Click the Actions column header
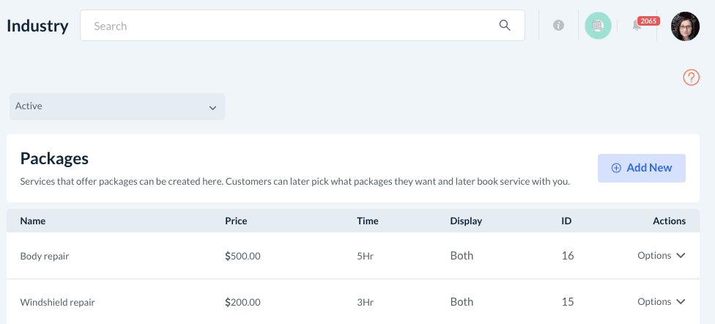 point(669,221)
